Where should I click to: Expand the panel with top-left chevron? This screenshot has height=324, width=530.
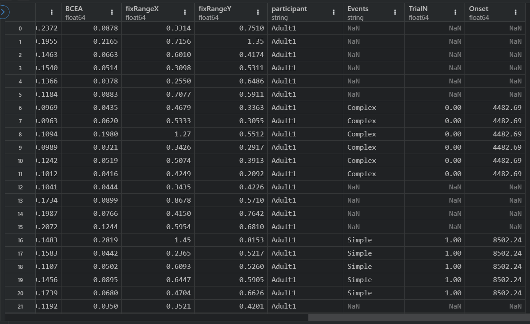click(4, 12)
